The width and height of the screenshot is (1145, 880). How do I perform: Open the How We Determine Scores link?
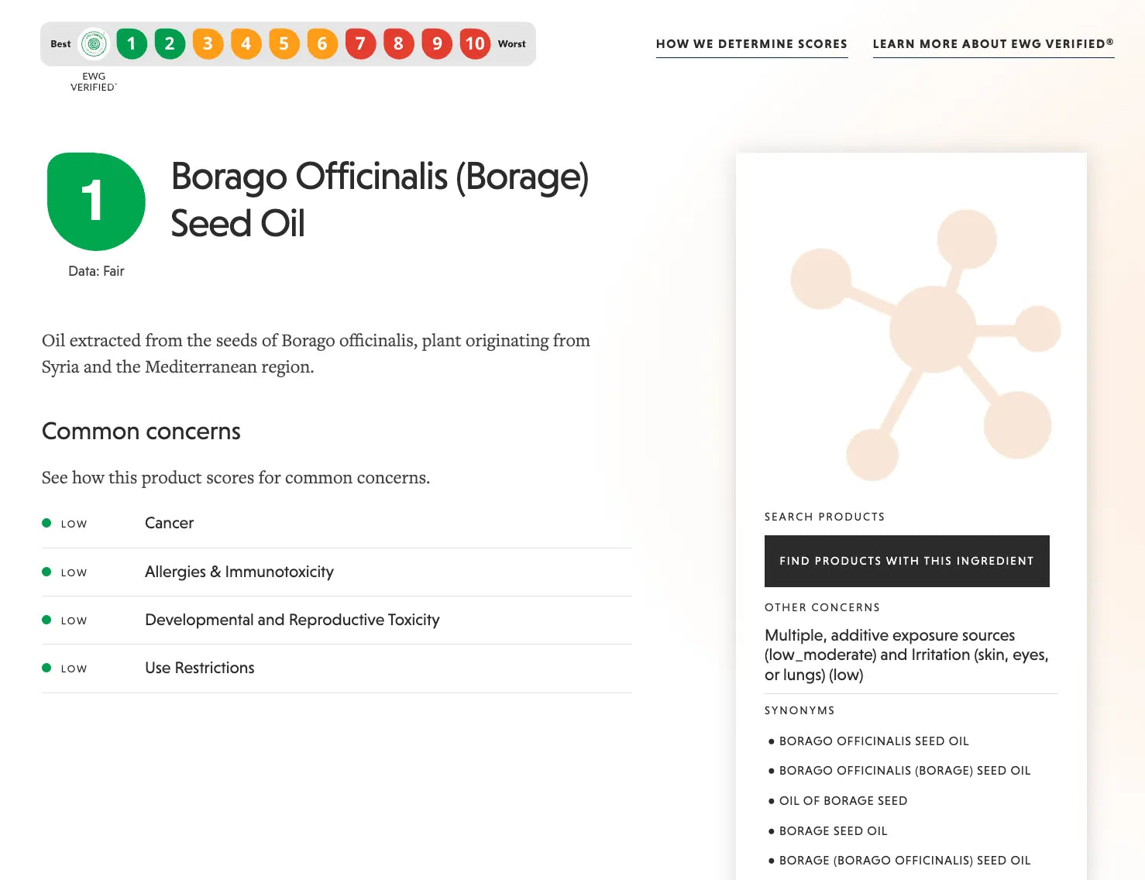[x=751, y=44]
